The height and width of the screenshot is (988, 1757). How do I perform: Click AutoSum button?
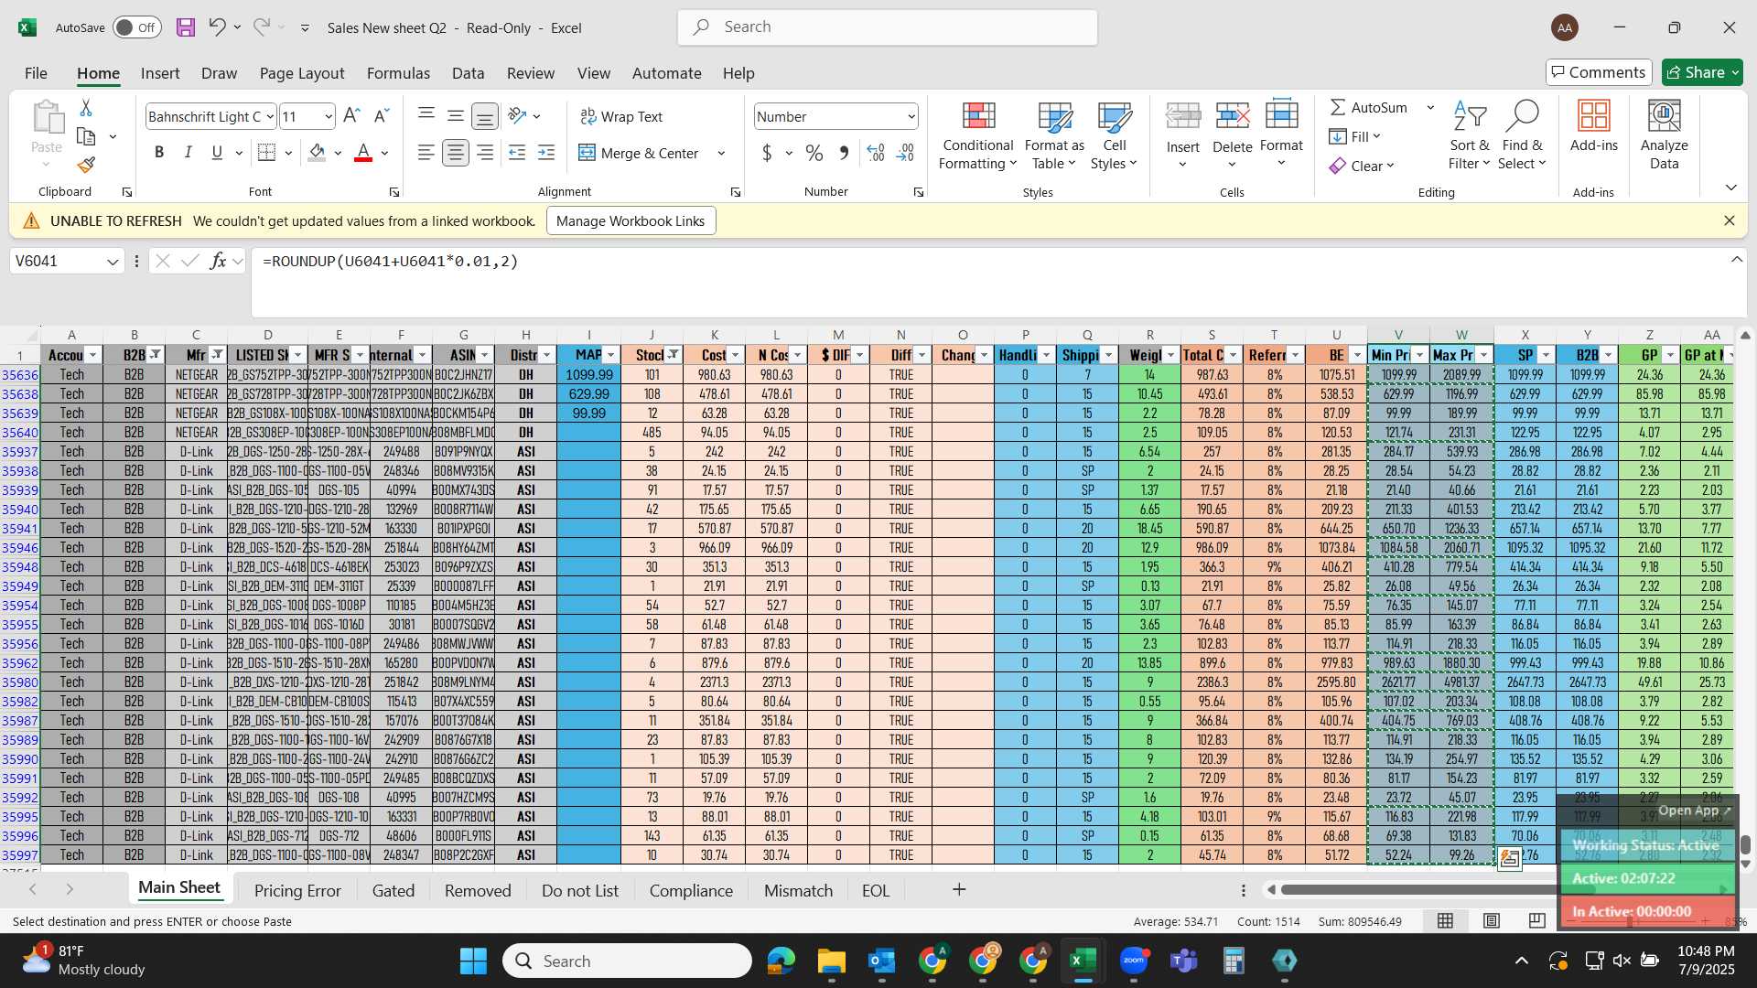pyautogui.click(x=1367, y=107)
